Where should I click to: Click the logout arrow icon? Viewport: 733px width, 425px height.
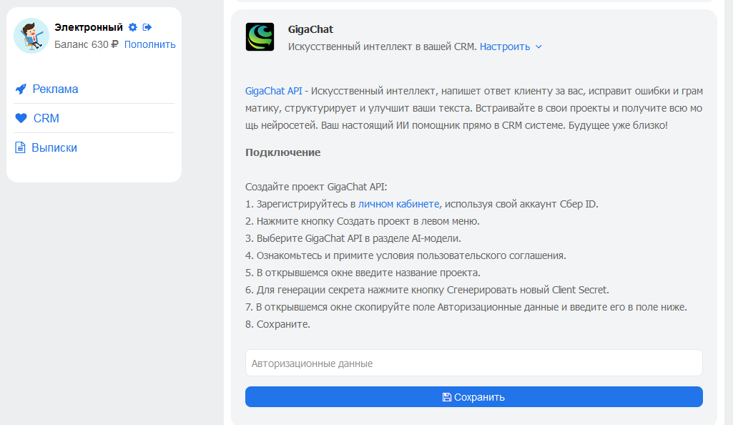pos(147,27)
